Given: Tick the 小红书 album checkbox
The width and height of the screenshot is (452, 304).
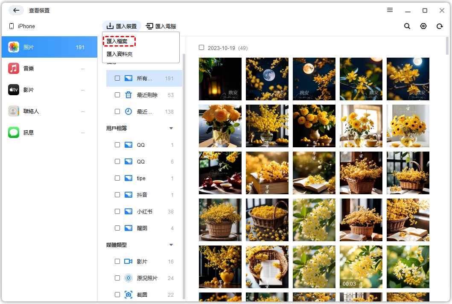Looking at the screenshot, I should coord(117,211).
